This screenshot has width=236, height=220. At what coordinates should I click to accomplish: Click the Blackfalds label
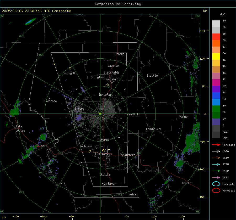point(111,72)
